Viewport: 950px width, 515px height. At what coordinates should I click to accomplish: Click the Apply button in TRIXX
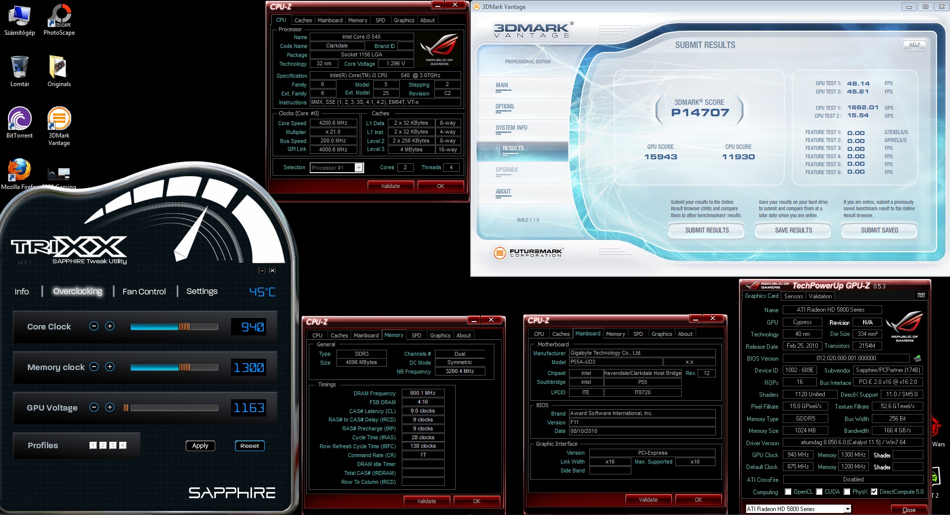(200, 445)
